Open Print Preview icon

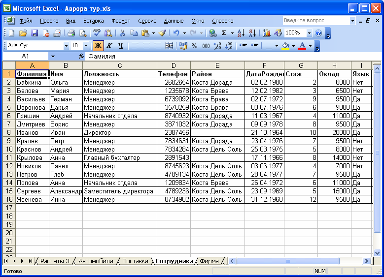tap(83, 33)
